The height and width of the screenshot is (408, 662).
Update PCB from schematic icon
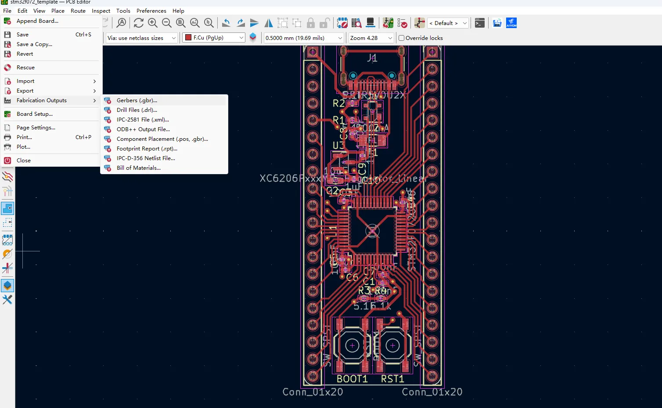pyautogui.click(x=388, y=23)
